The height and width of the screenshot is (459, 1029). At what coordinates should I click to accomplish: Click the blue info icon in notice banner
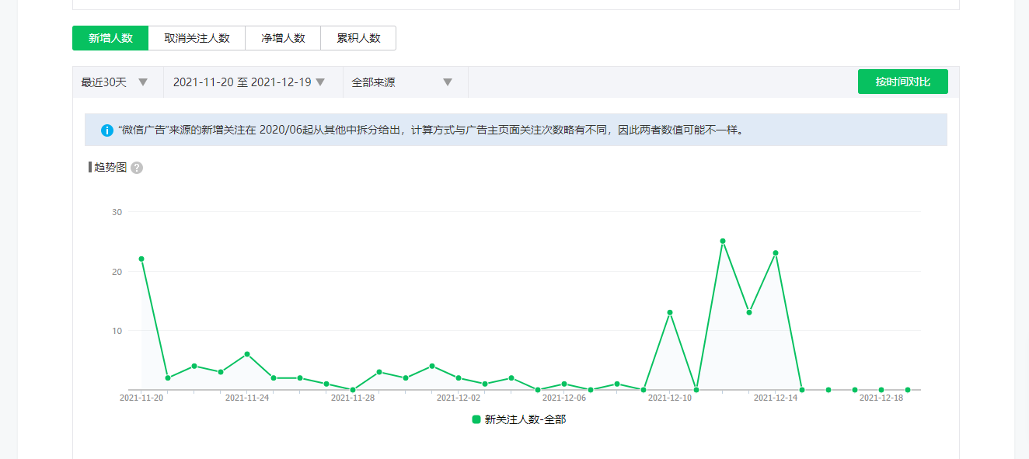coord(107,130)
